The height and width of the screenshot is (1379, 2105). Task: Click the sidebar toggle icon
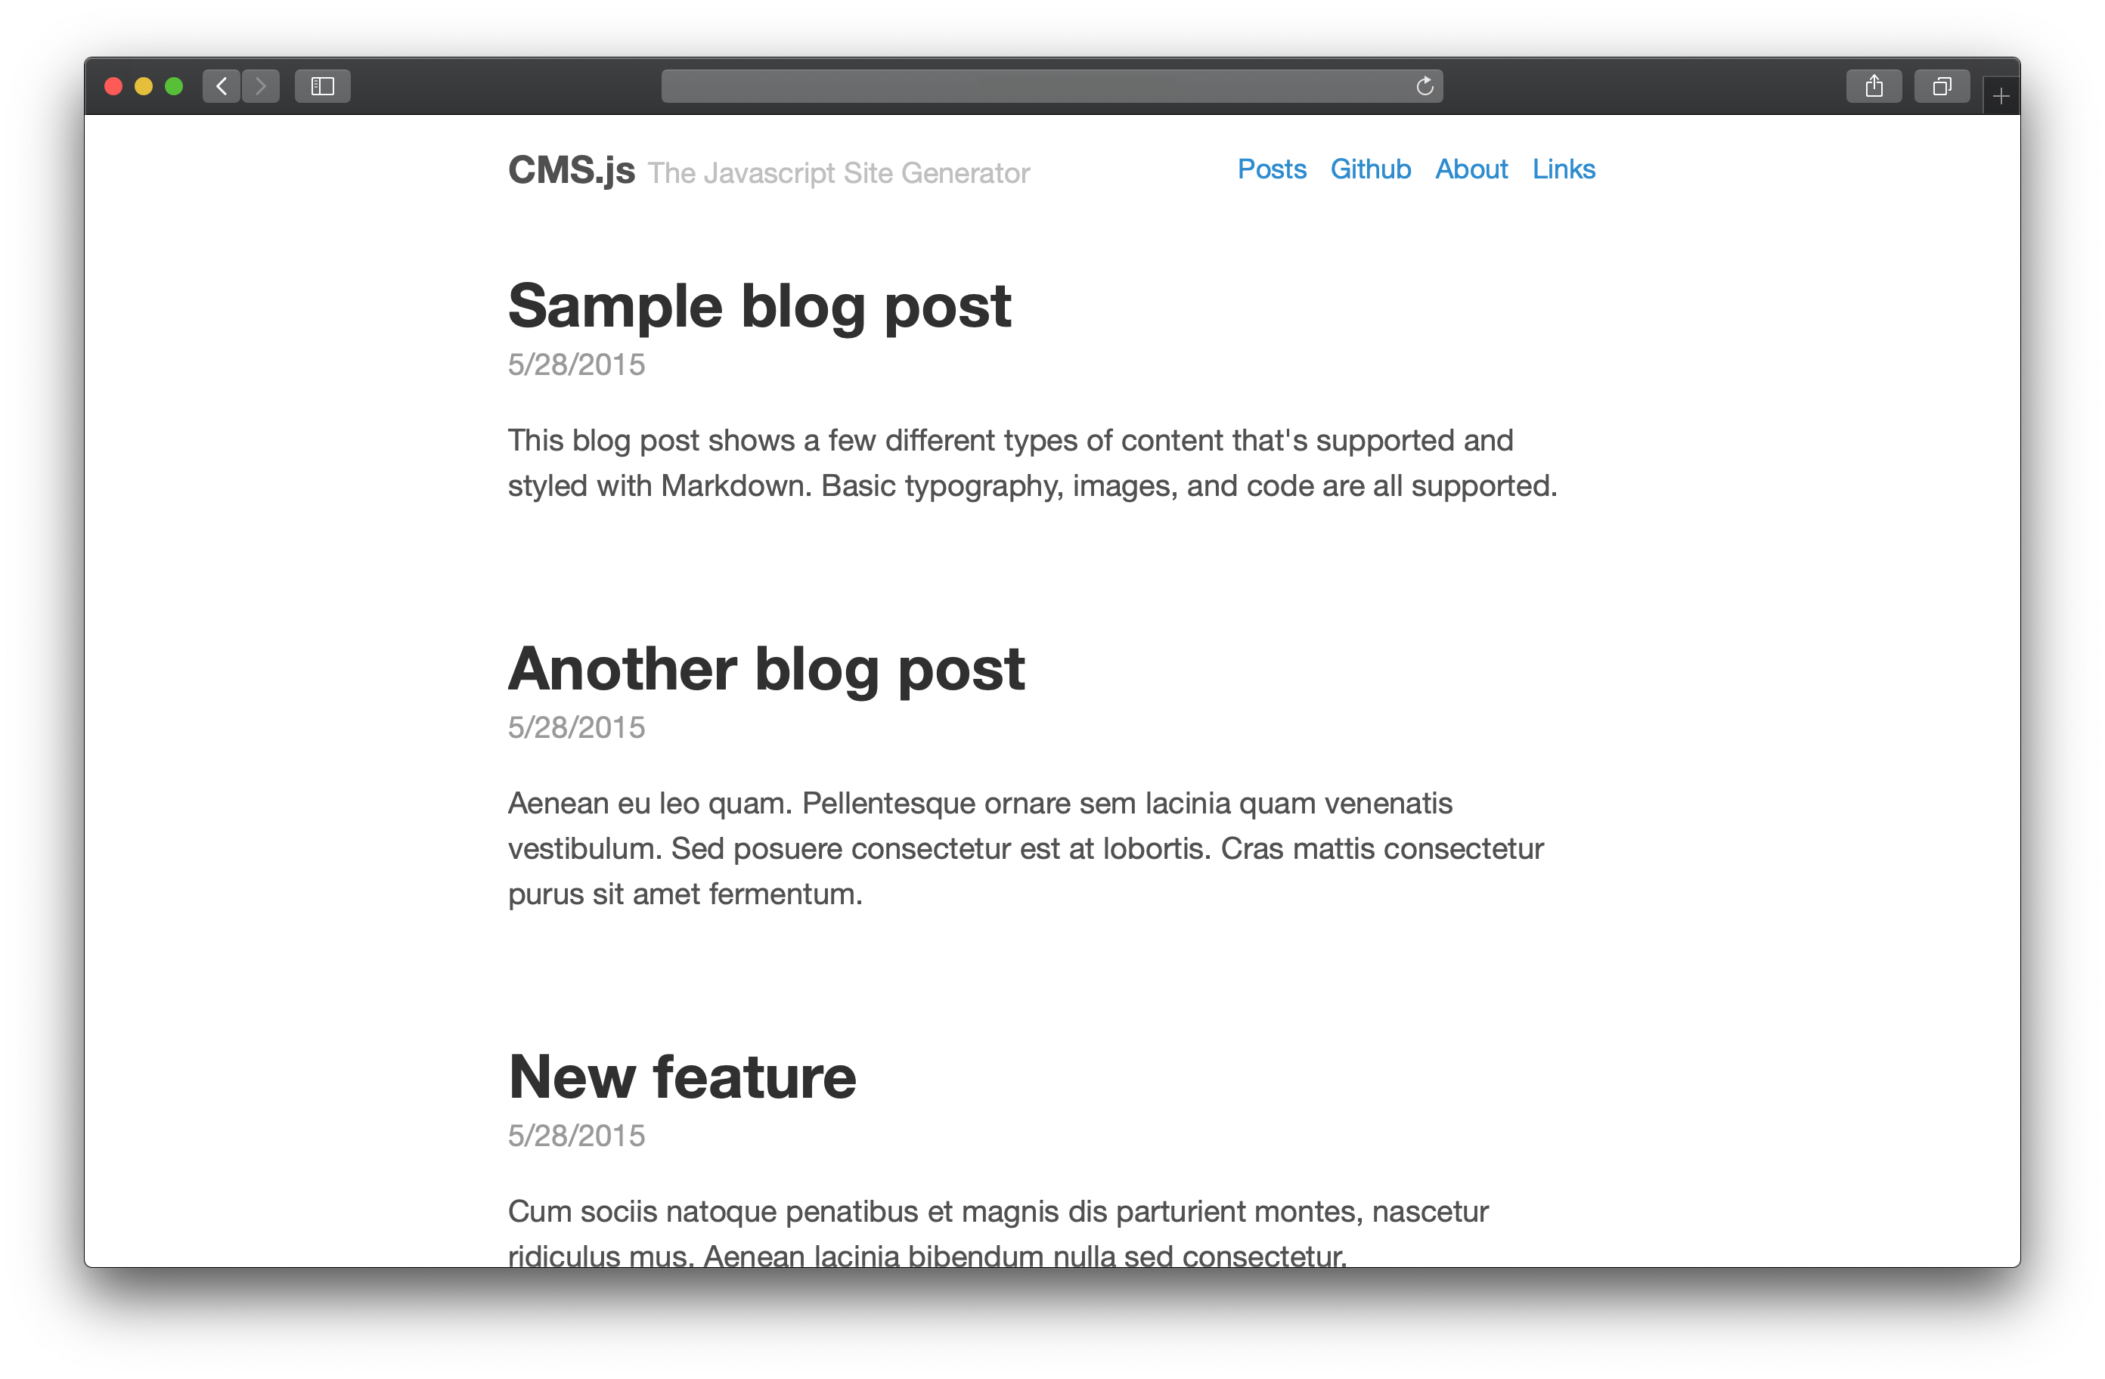click(321, 85)
